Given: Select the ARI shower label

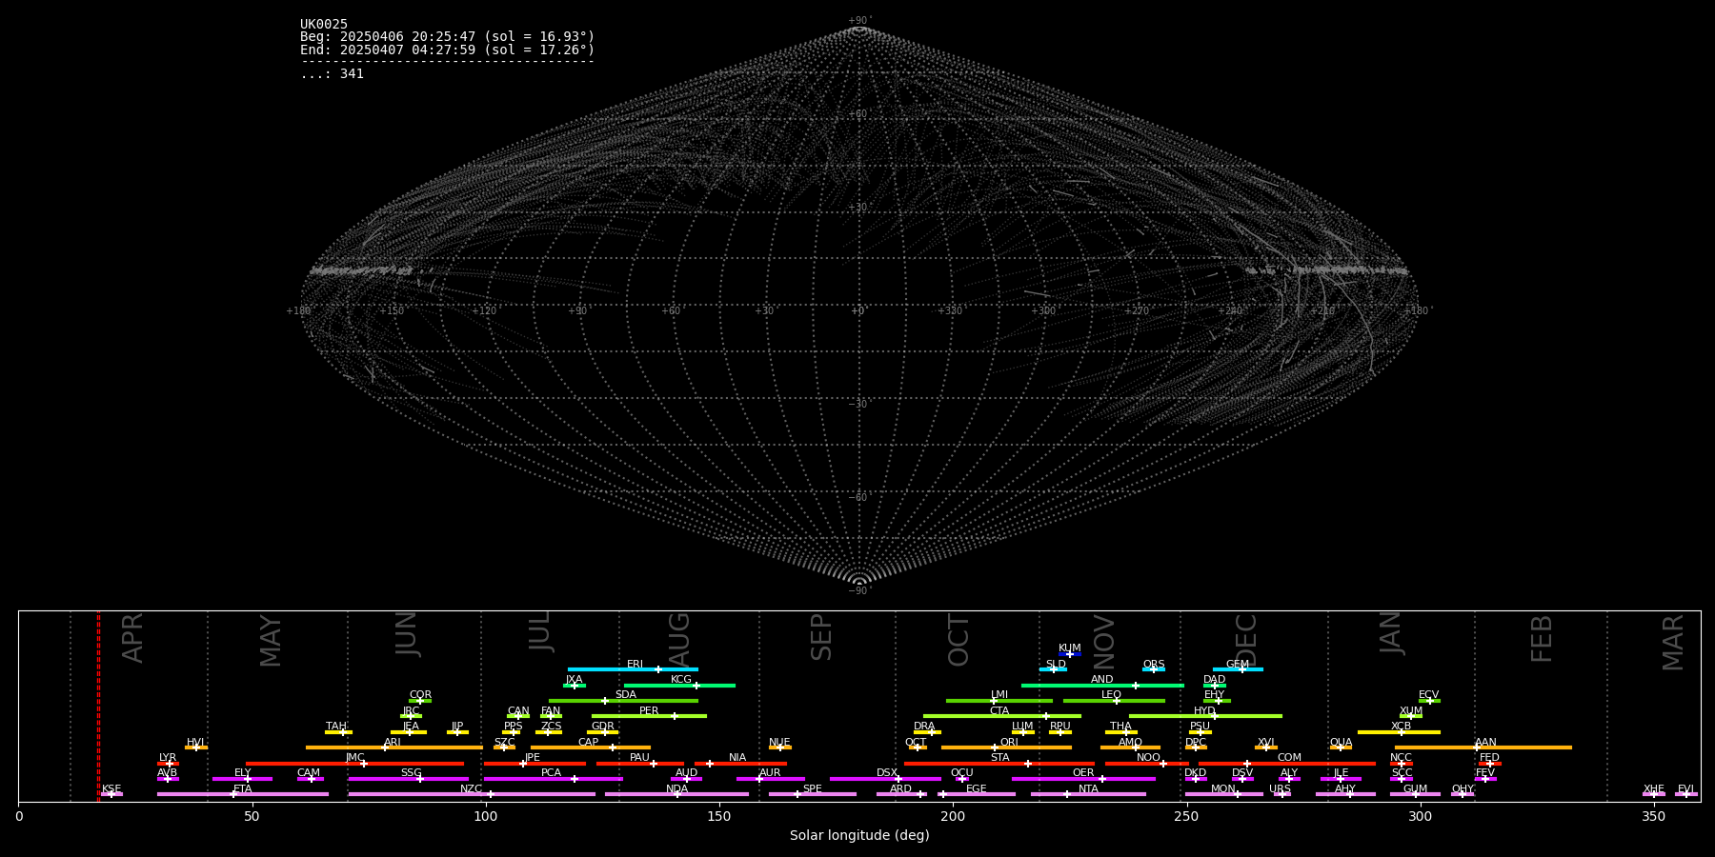Looking at the screenshot, I should (393, 743).
